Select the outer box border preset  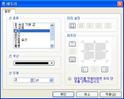coord(72,26)
